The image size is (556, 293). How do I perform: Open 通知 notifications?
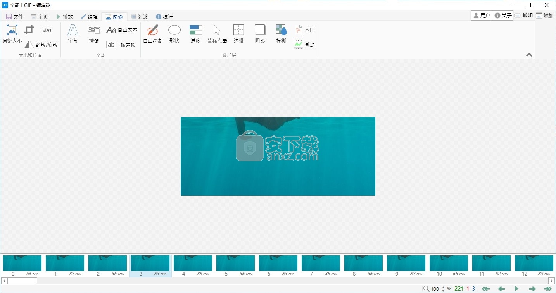(524, 16)
